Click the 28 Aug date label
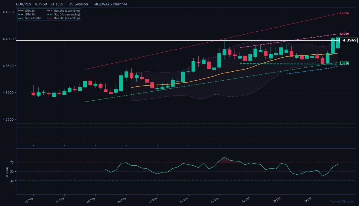Screen dimensions: 359x206 pyautogui.click(x=122, y=200)
